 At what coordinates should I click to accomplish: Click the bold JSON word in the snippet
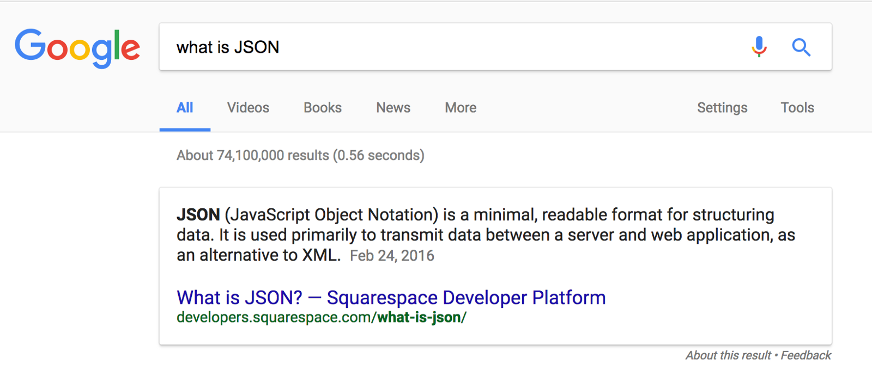click(x=198, y=215)
